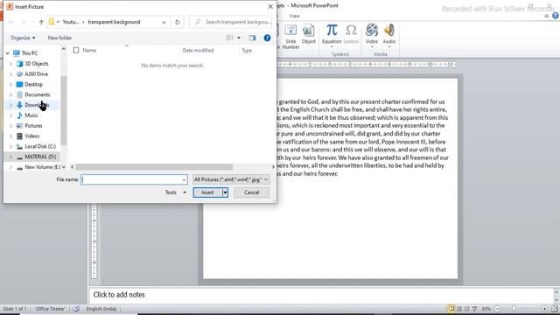The image size is (560, 315).
Task: Open dialog Help with blue question icon
Action: 267,38
